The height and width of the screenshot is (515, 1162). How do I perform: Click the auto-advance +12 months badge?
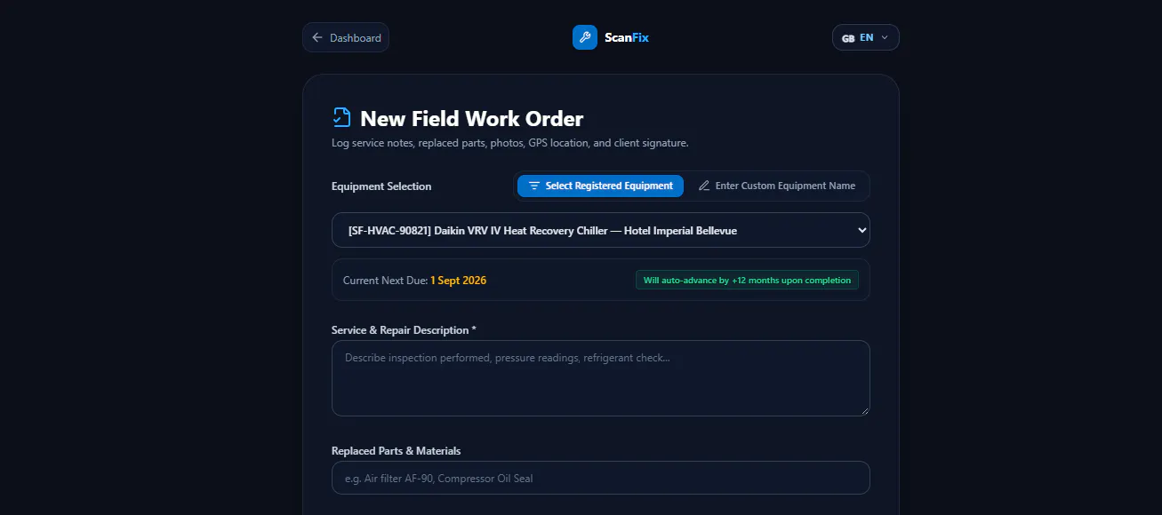pos(747,280)
